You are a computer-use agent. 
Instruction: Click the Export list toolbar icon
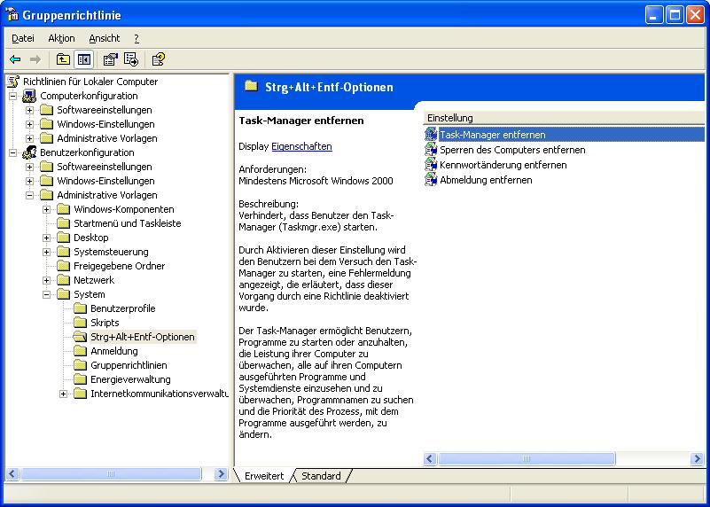tap(131, 59)
